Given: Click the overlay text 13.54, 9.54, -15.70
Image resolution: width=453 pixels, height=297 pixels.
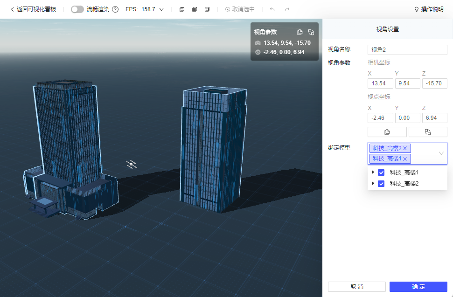Looking at the screenshot, I should tap(287, 43).
